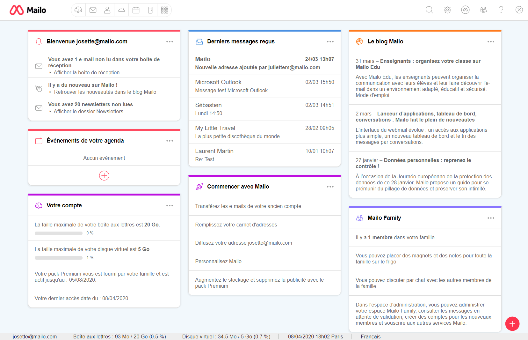
Task: Click josette@mailo.com in status bar
Action: (x=35, y=336)
